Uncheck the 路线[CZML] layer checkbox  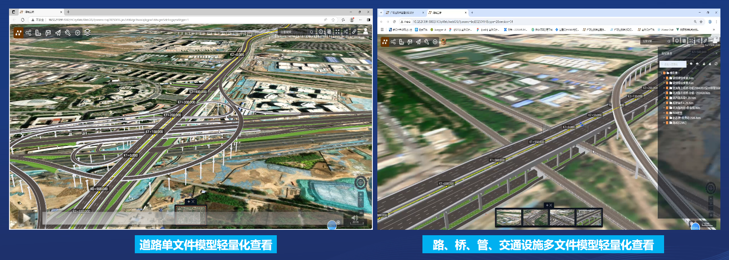click(667, 123)
